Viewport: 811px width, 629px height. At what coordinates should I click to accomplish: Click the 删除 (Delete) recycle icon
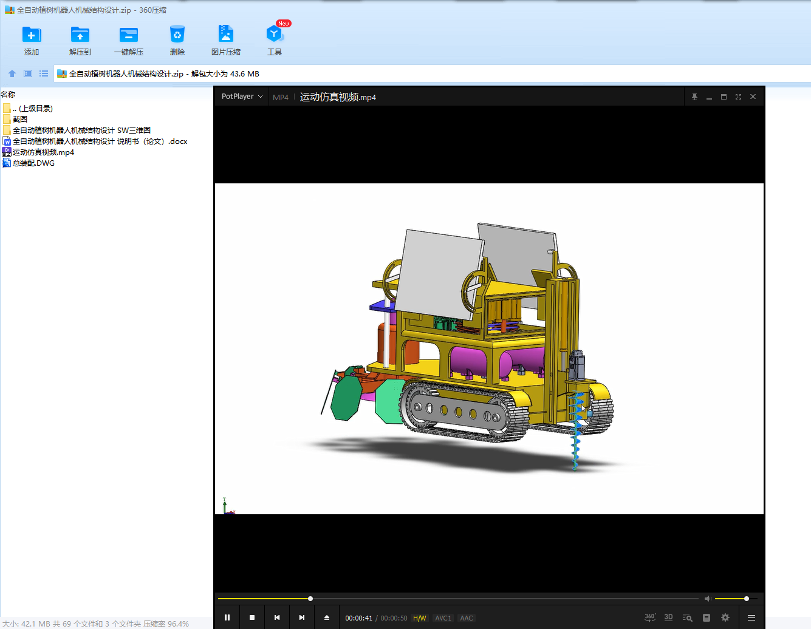tap(177, 35)
